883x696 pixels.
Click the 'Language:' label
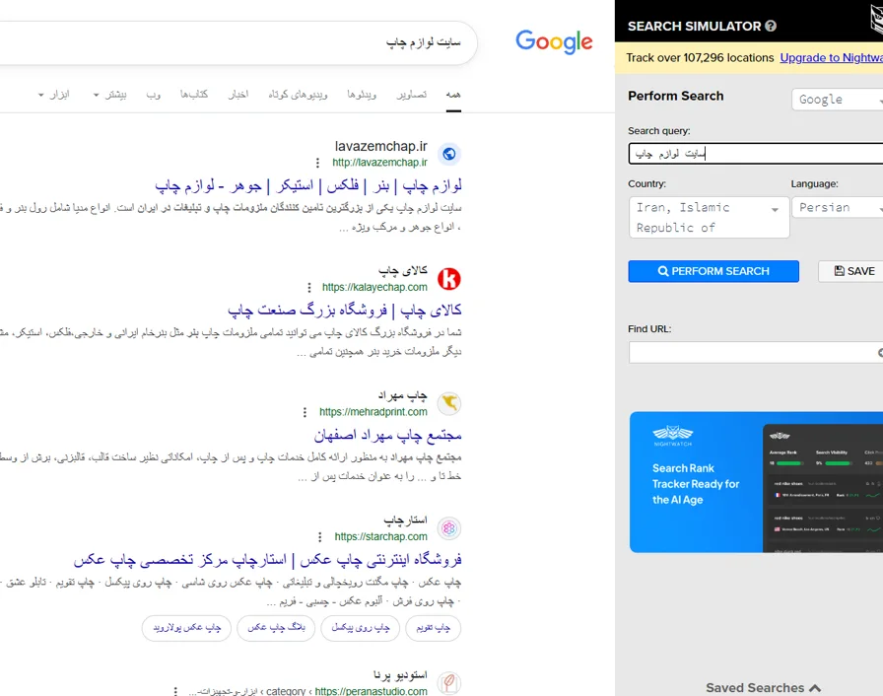point(814,184)
